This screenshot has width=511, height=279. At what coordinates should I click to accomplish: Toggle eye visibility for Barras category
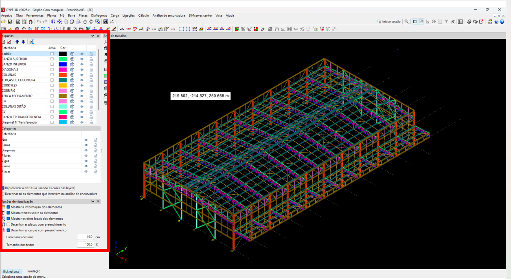pyautogui.click(x=86, y=145)
